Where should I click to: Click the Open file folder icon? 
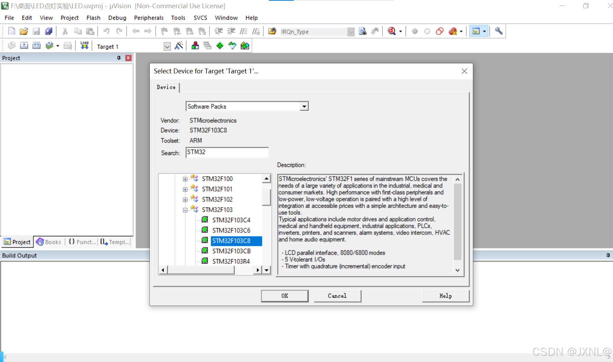(x=24, y=31)
